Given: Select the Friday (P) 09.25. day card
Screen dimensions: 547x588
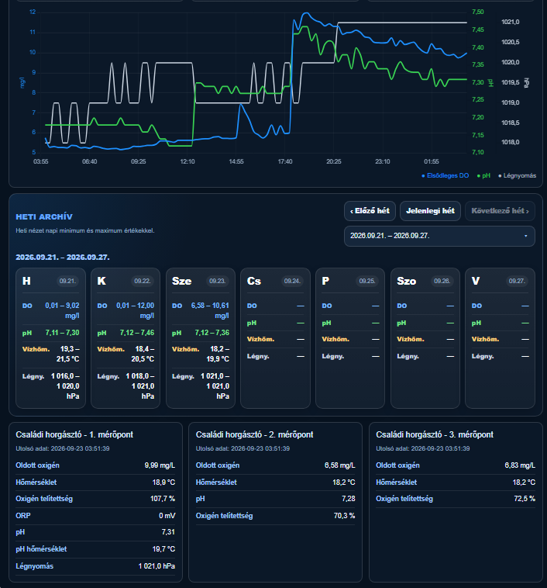Looking at the screenshot, I should 350,338.
